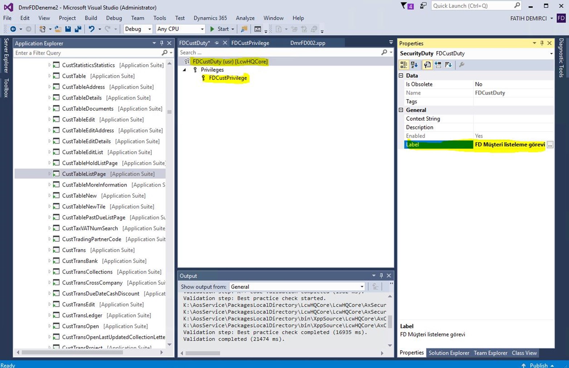
Task: Click the Quick Launch input field
Action: (x=472, y=5)
